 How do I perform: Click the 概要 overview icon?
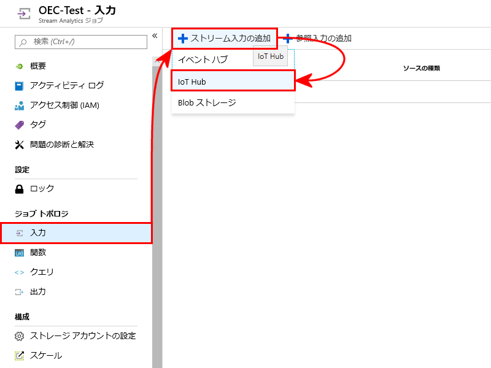point(19,66)
